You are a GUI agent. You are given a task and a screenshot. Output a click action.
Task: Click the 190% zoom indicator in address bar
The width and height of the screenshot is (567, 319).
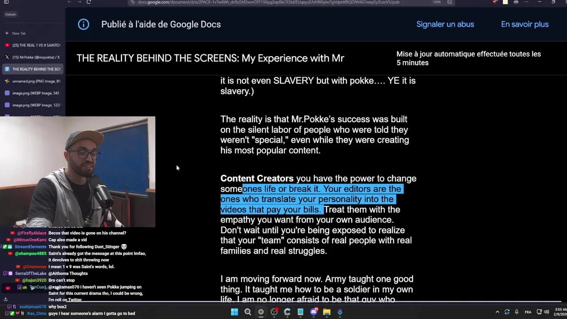point(436,2)
